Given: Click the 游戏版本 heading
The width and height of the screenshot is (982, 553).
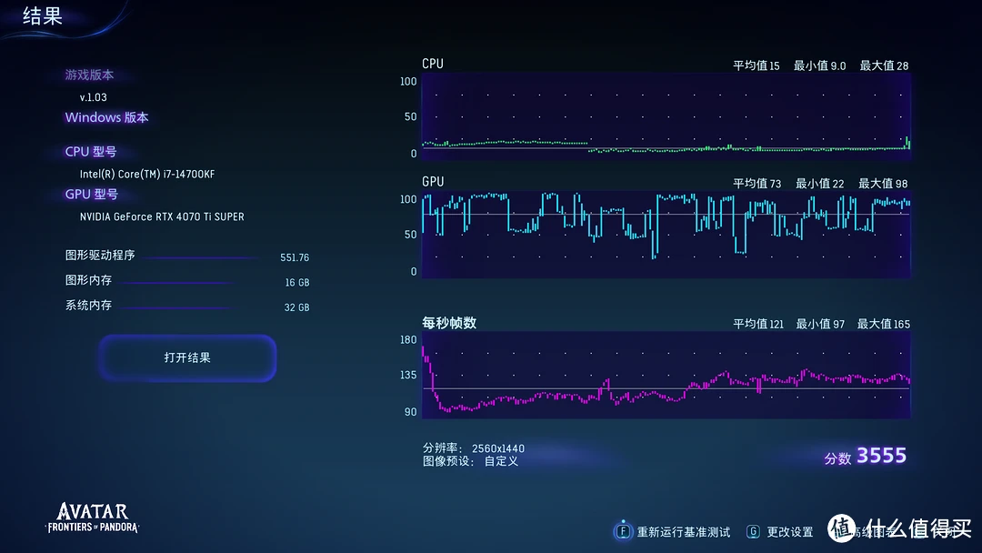Looking at the screenshot, I should click(89, 75).
